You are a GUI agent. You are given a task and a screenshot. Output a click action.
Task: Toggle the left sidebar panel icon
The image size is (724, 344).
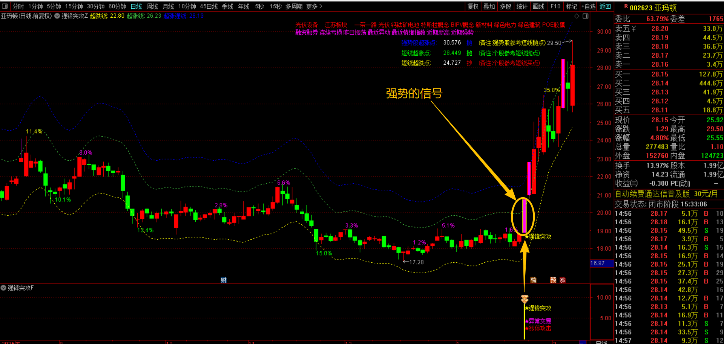point(5,6)
